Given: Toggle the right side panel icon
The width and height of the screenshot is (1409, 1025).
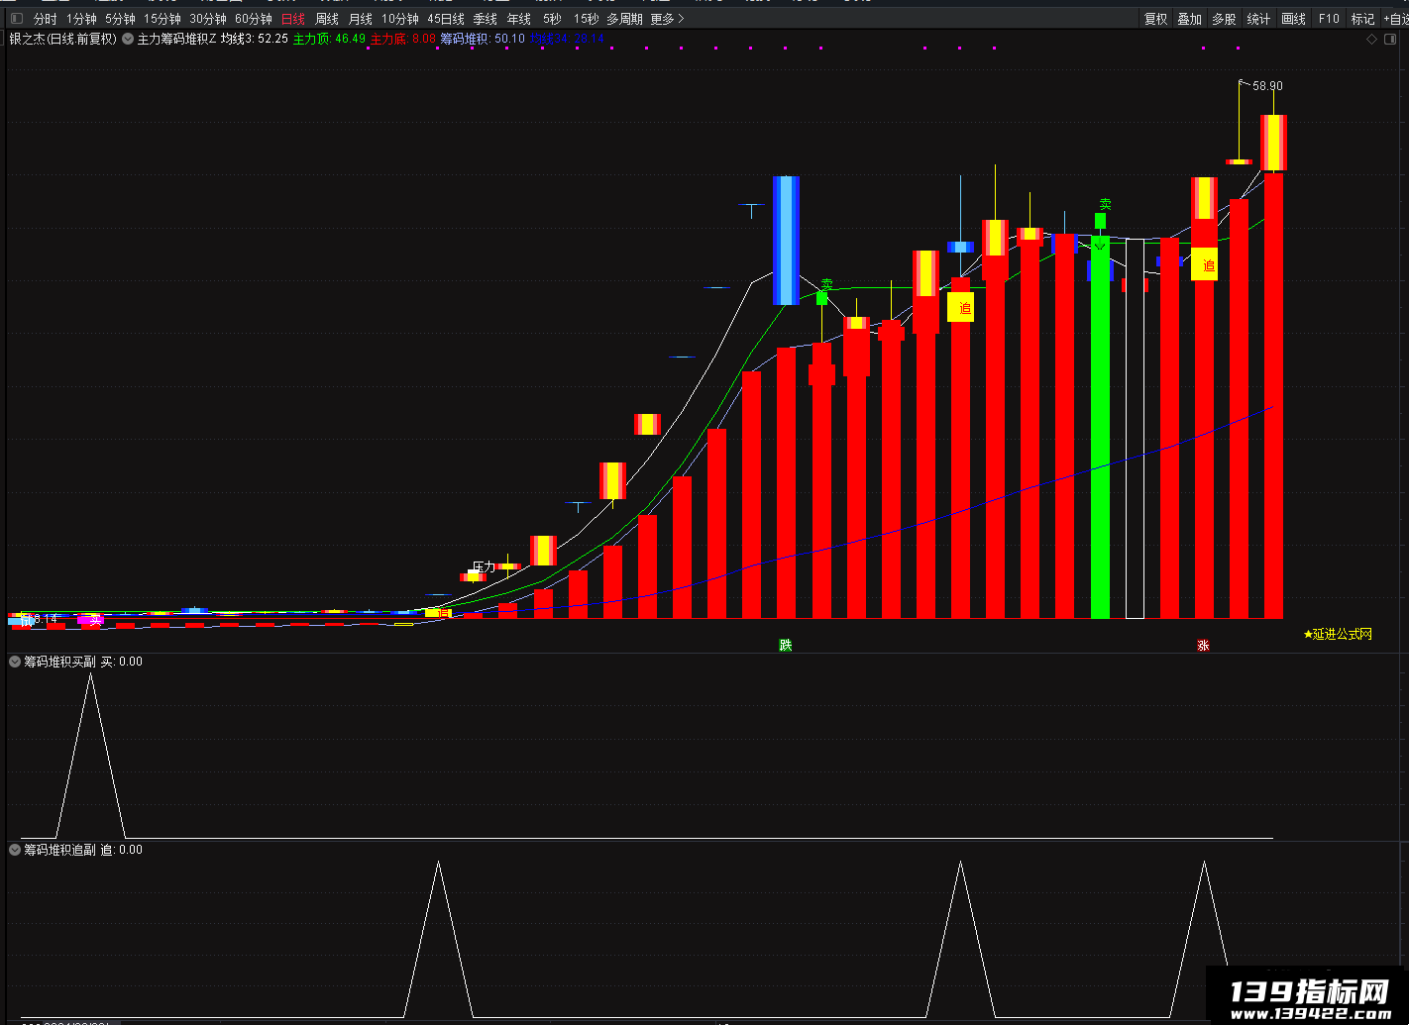Looking at the screenshot, I should 1390,40.
